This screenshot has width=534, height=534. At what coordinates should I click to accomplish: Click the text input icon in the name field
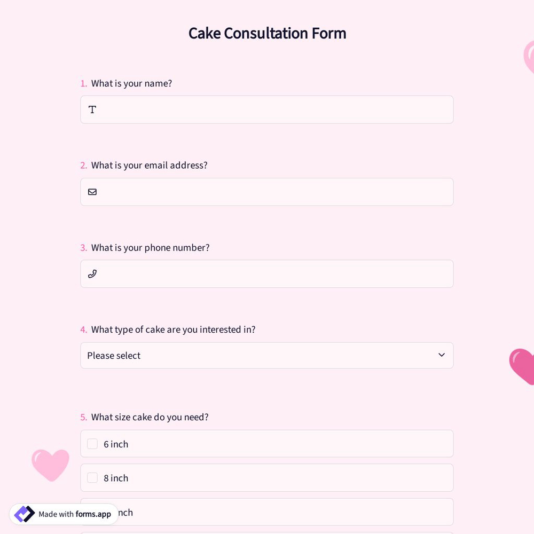[x=92, y=109]
